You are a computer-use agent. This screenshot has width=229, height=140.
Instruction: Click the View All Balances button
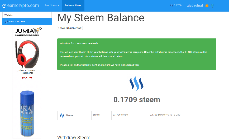click(x=70, y=28)
